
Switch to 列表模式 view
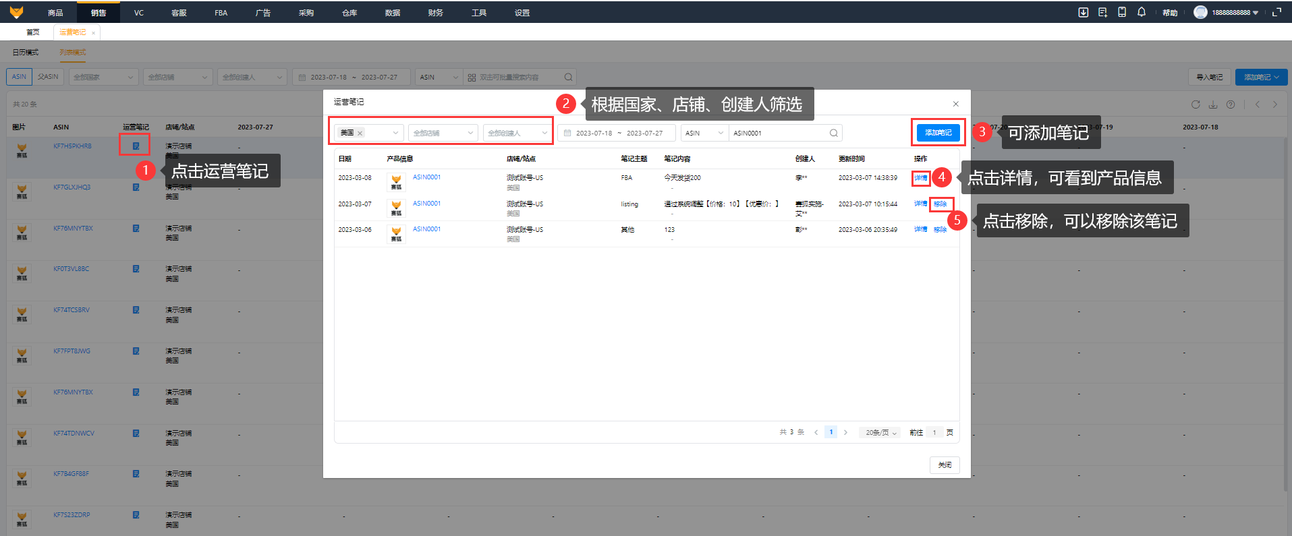tap(73, 53)
